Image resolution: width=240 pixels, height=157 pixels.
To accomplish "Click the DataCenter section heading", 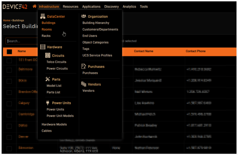I will click(x=56, y=17).
